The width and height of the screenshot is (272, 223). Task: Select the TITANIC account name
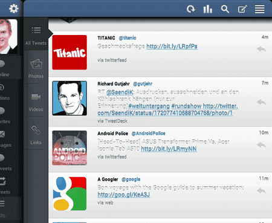point(106,38)
